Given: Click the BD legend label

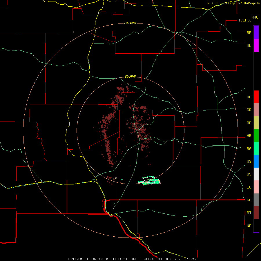Looking at the screenshot, I should click(x=249, y=123).
